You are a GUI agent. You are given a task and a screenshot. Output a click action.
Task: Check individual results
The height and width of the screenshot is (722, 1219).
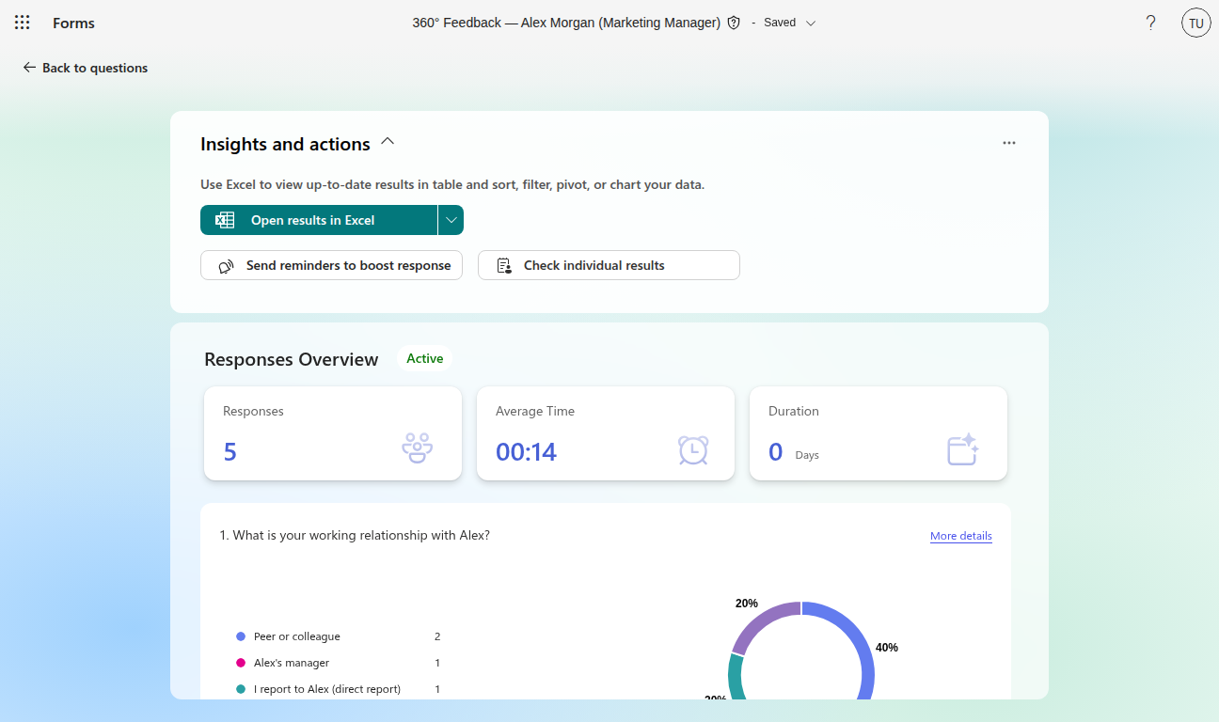[609, 265]
